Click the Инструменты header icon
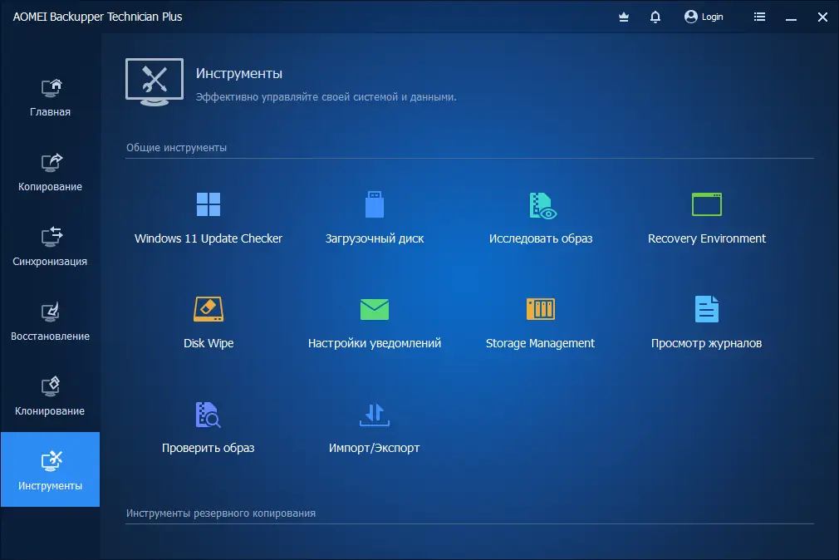The height and width of the screenshot is (560, 839). pos(154,81)
